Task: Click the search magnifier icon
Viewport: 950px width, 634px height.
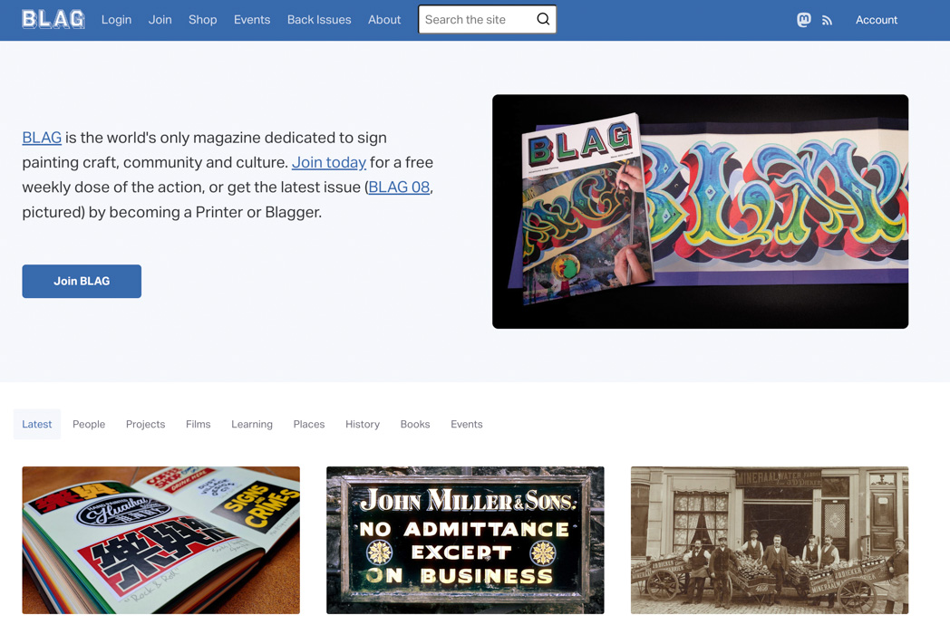Action: pyautogui.click(x=543, y=19)
